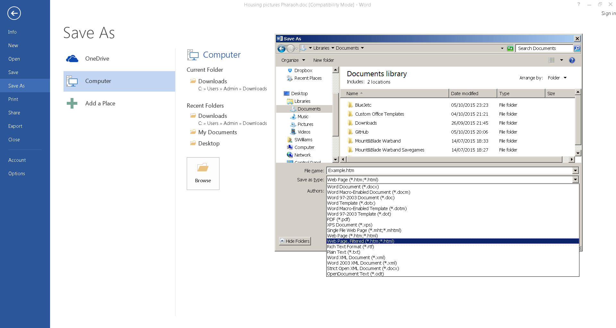The image size is (616, 328).
Task: Select Dropbox in the navigation tree
Action: tap(303, 70)
